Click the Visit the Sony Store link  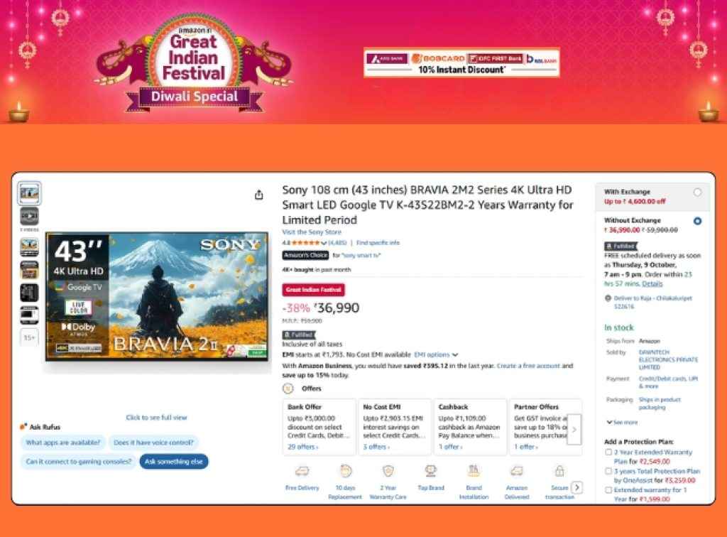tap(312, 232)
